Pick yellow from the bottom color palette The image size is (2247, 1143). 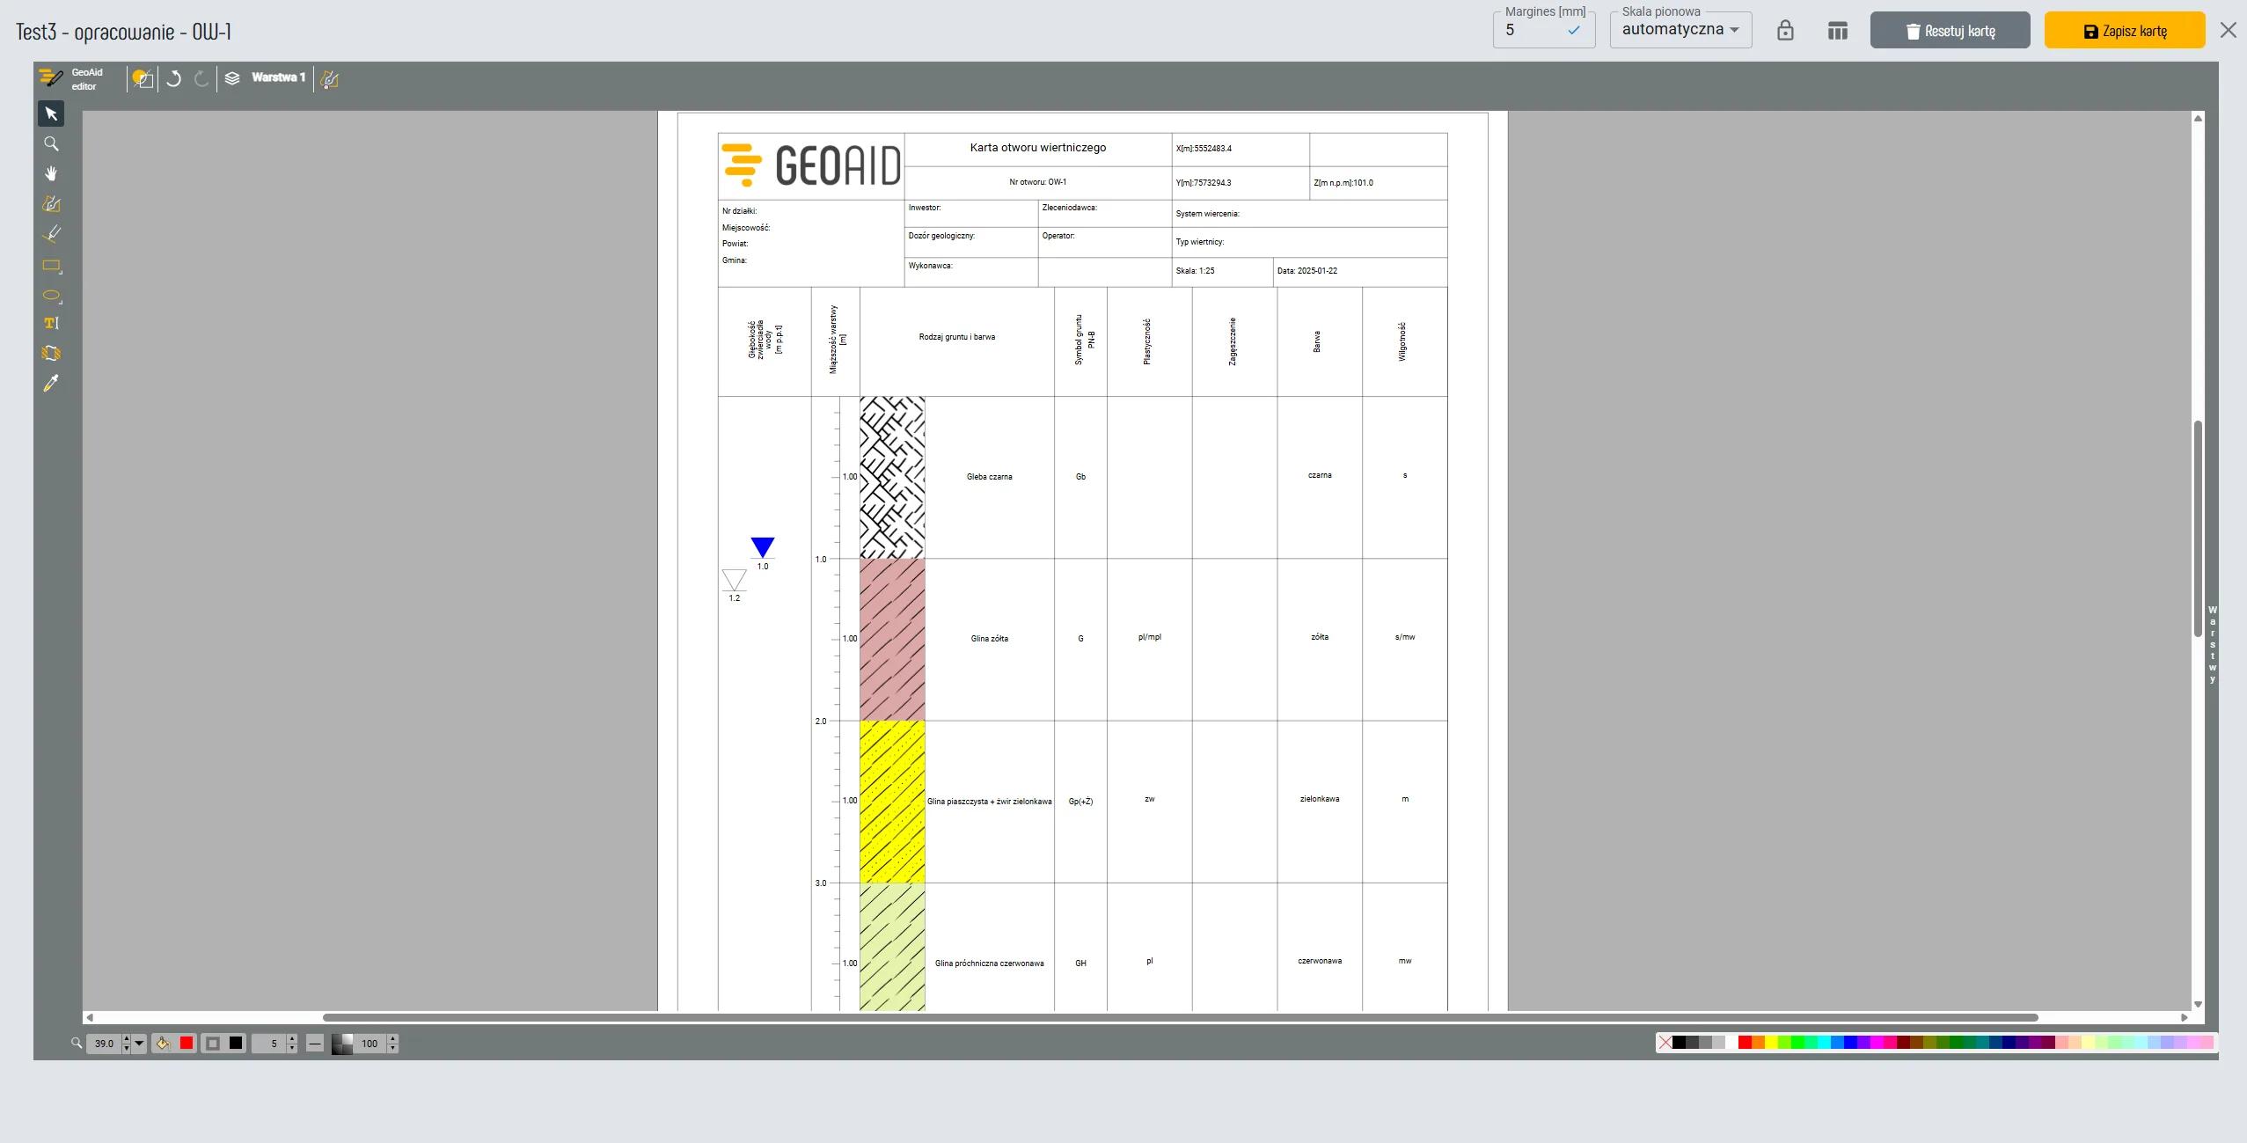tap(1771, 1043)
